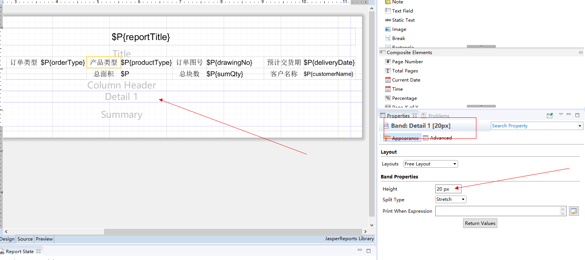Click the JasperReports Library label
Image resolution: width=585 pixels, height=260 pixels.
(x=349, y=239)
